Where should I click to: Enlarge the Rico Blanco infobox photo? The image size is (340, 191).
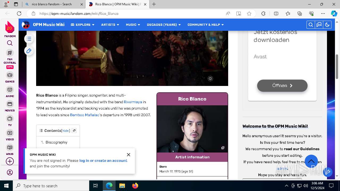[223, 148]
